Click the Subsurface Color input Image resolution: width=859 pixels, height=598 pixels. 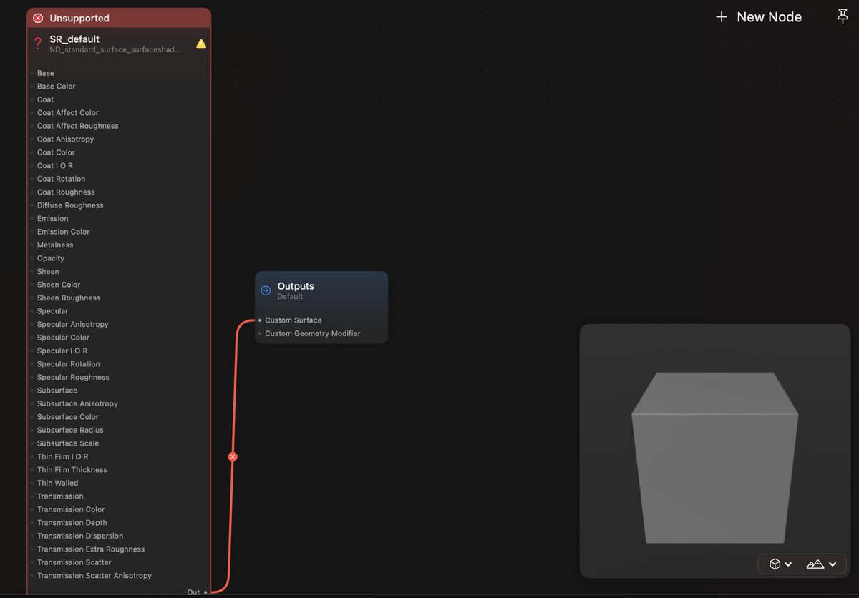(x=68, y=417)
